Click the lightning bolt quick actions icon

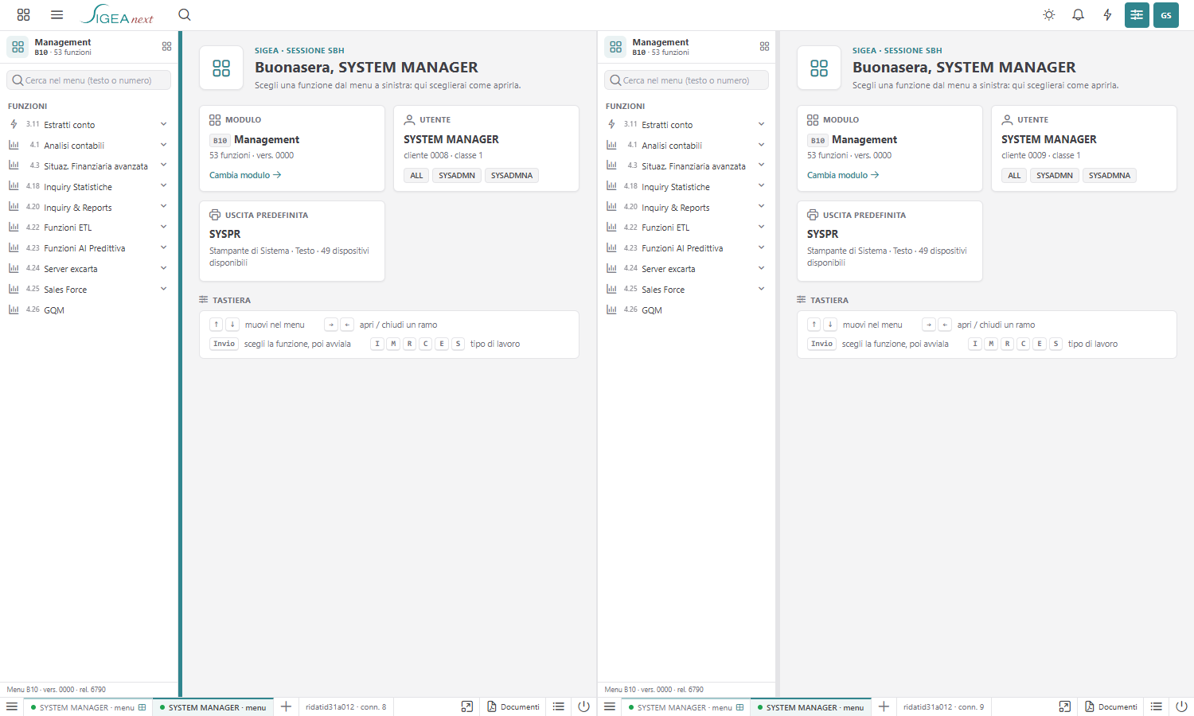pos(1107,14)
